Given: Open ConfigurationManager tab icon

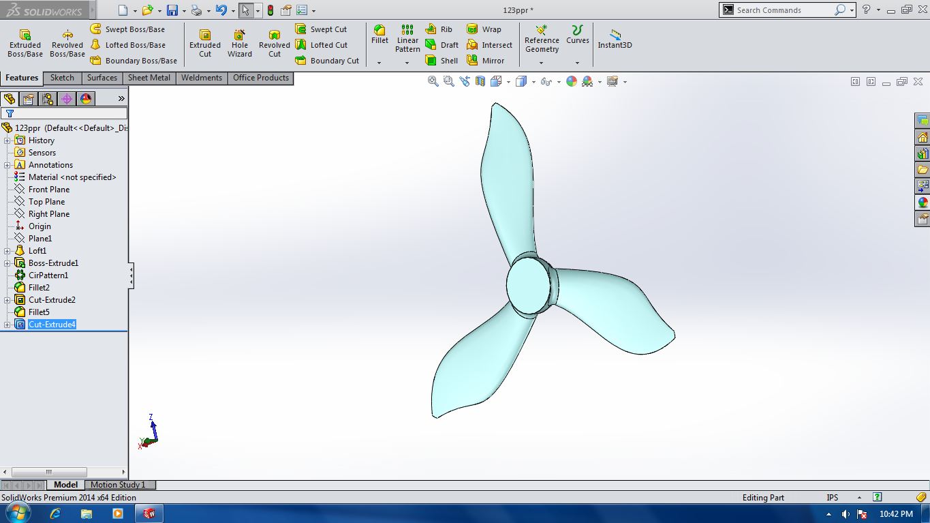Looking at the screenshot, I should coord(48,99).
